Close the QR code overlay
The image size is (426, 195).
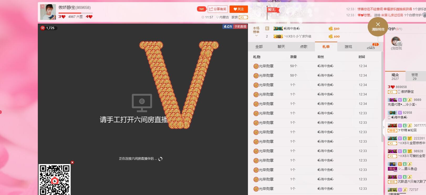coord(72,162)
